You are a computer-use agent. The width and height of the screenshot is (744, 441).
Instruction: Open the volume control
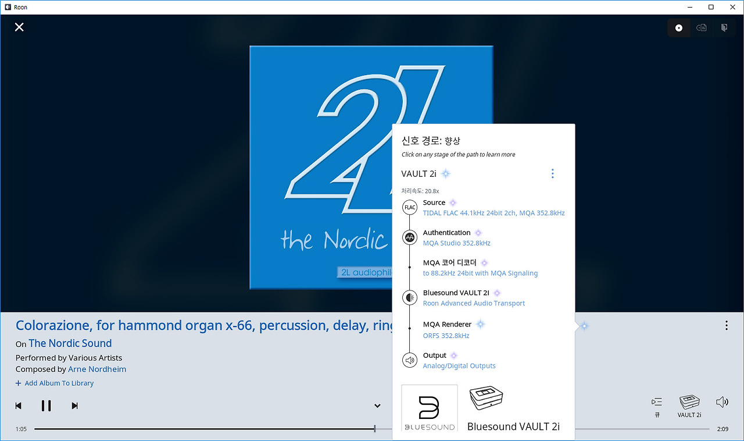tap(722, 402)
